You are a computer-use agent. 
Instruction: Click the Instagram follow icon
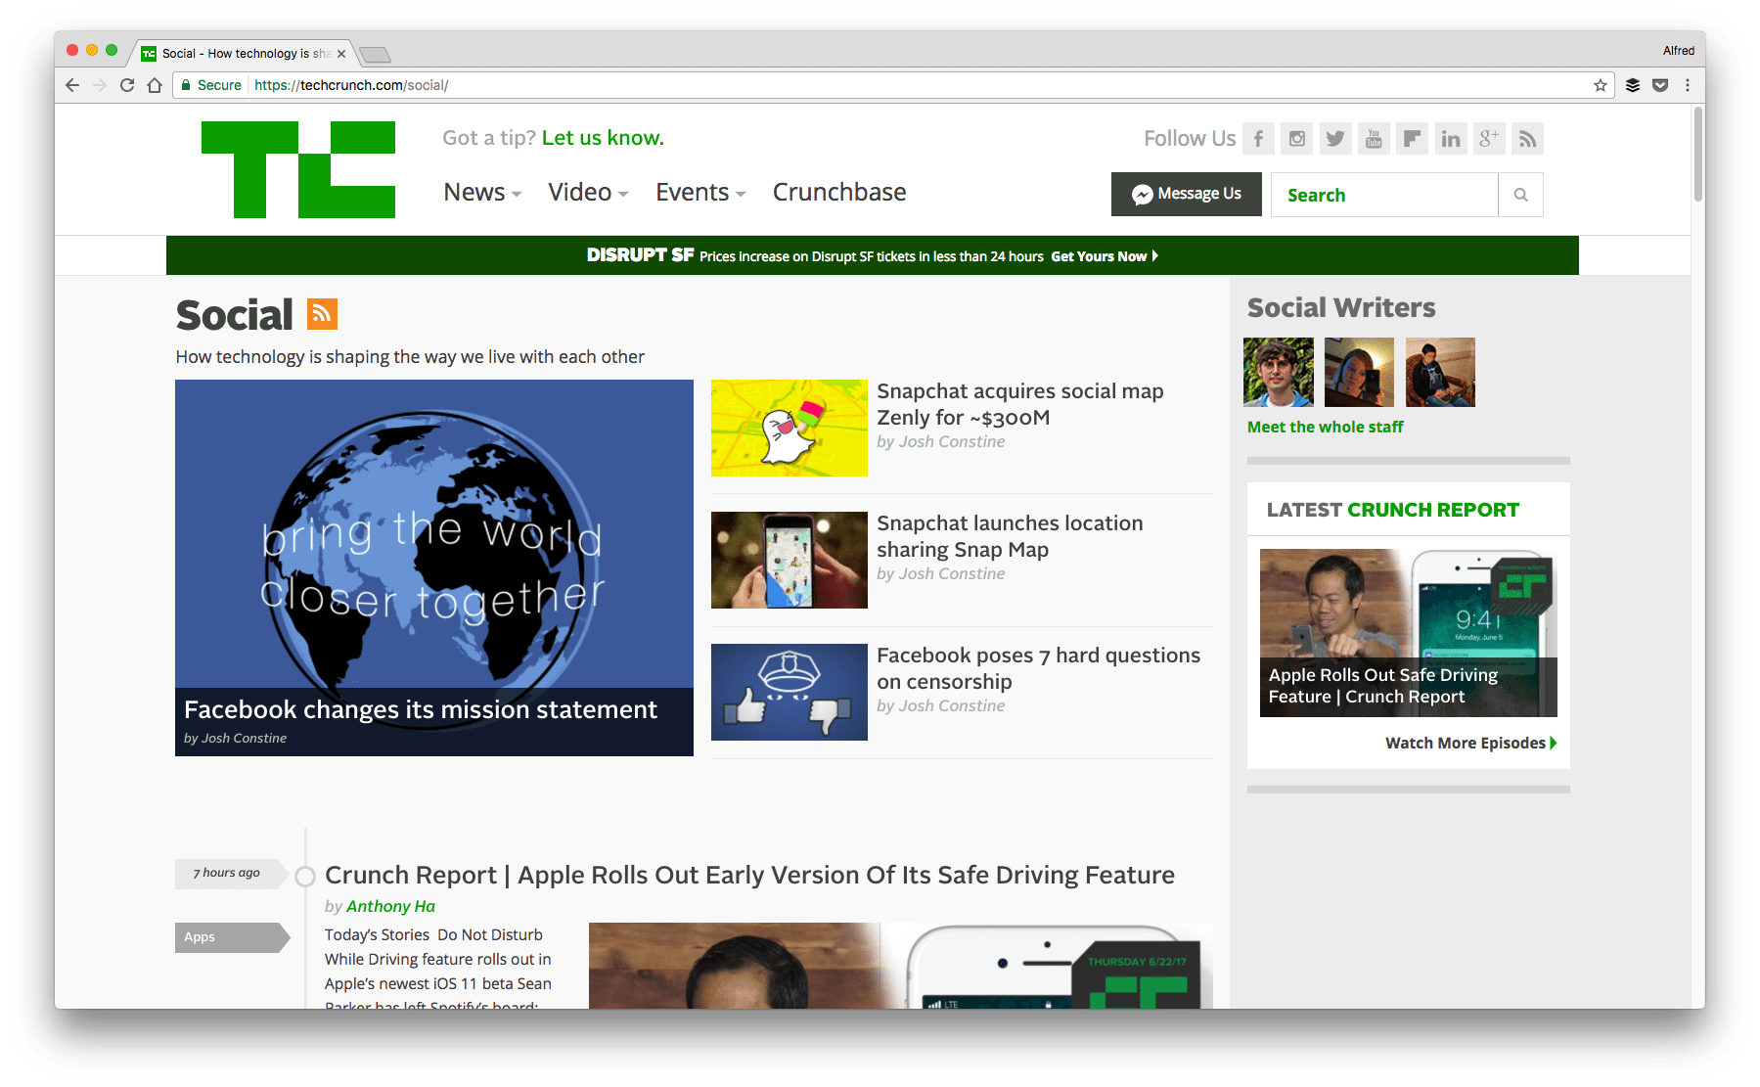point(1296,138)
